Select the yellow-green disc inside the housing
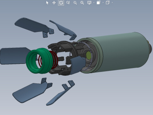Screen dimensions: 153x115 coord(89,56)
